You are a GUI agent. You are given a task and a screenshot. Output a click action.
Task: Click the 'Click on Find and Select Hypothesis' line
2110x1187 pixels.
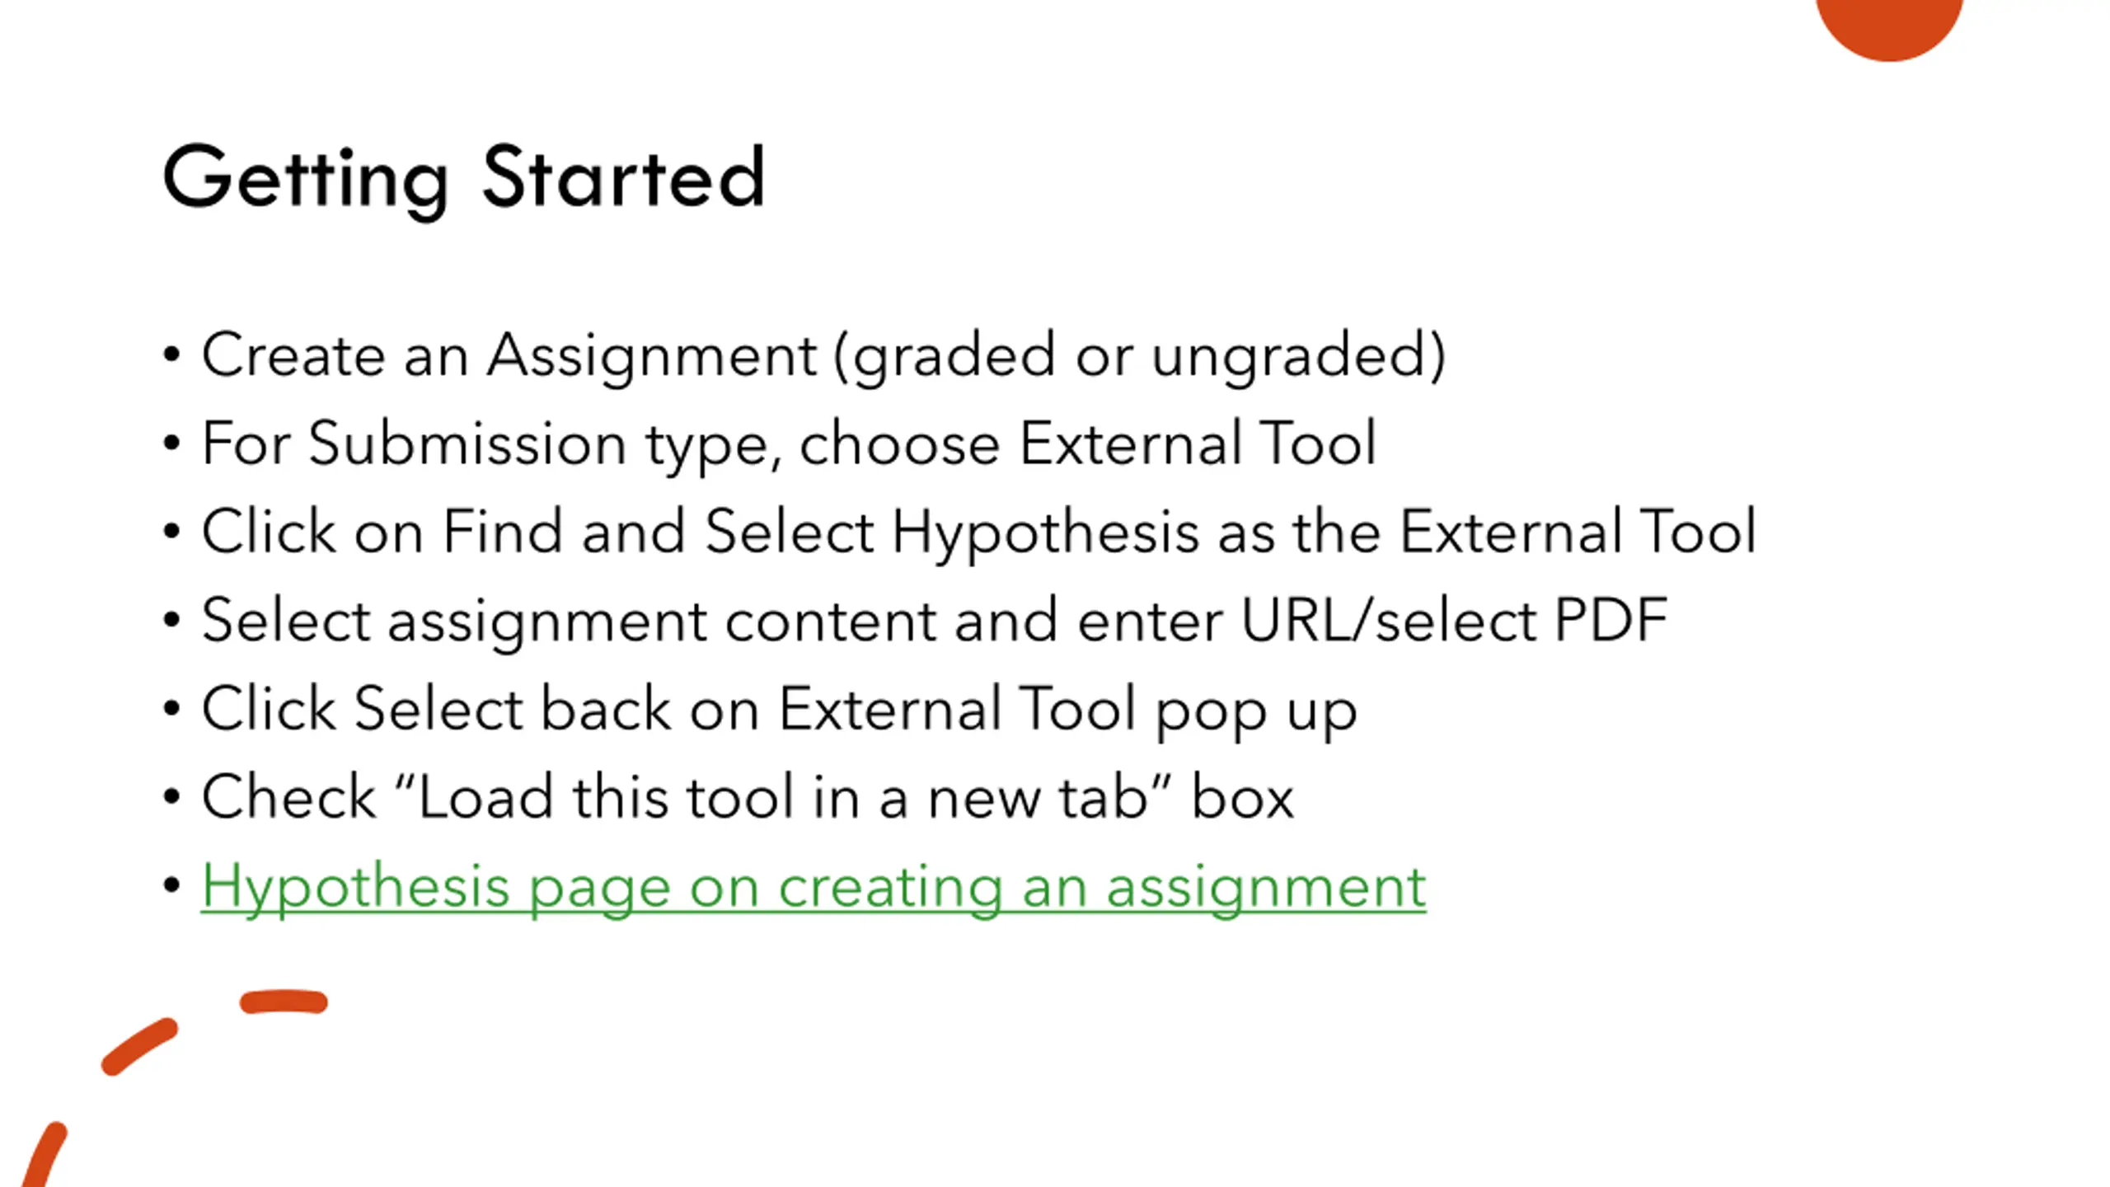click(x=979, y=533)
